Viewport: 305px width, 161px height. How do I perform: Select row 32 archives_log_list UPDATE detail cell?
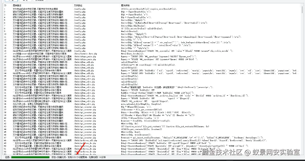[x=185, y=96]
